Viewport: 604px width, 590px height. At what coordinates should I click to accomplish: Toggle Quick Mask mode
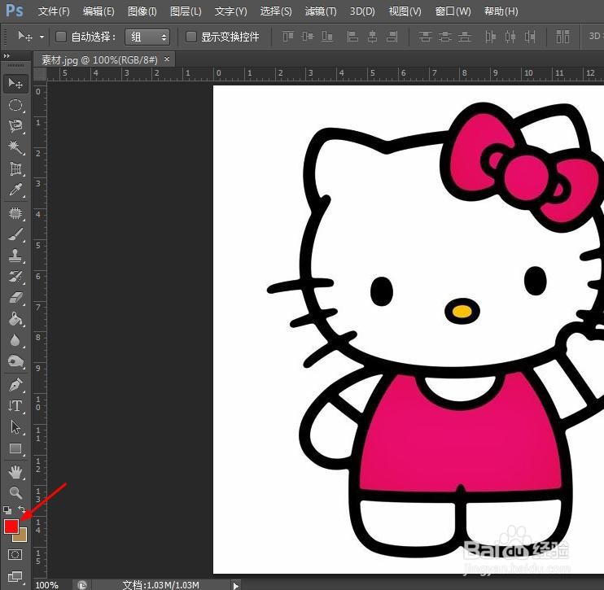15,554
